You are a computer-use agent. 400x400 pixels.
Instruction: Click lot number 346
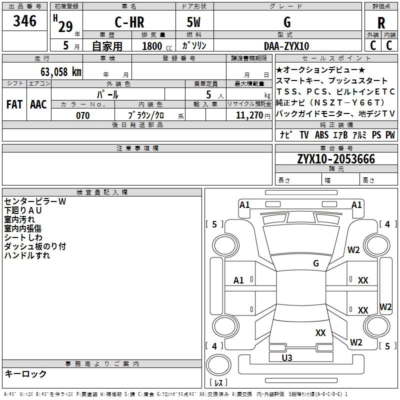[24, 21]
